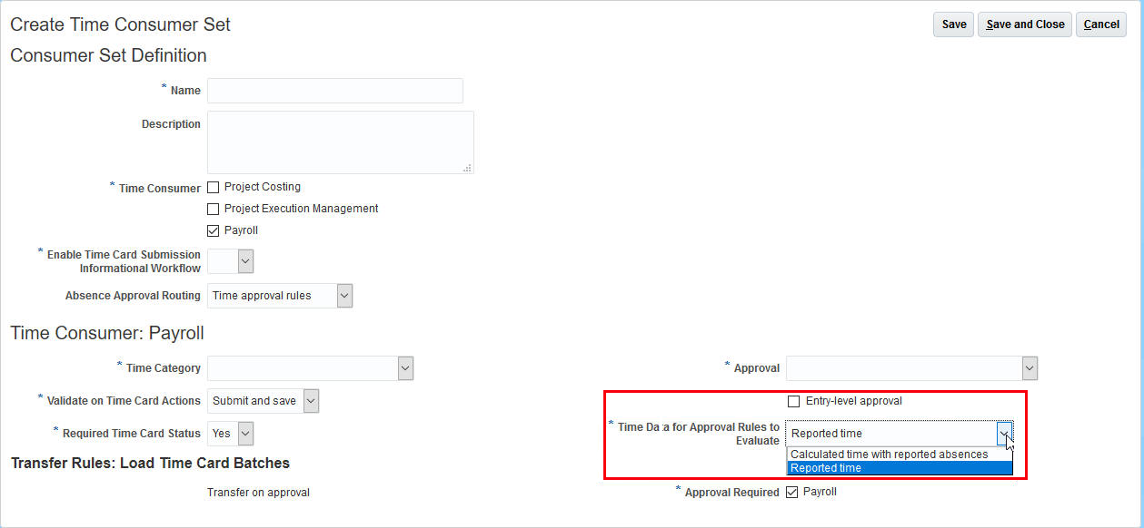Click Save and Close button
1144x528 pixels.
coord(1024,24)
